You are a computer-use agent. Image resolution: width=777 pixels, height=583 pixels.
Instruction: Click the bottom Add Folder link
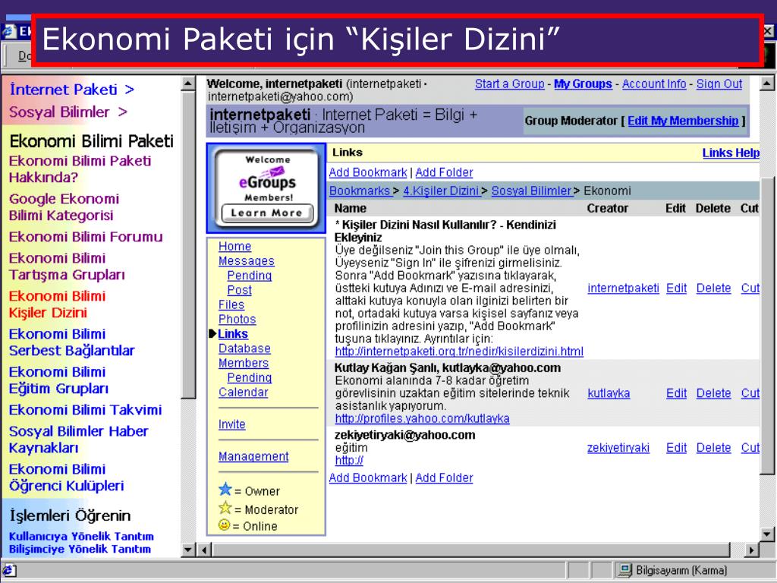point(444,477)
